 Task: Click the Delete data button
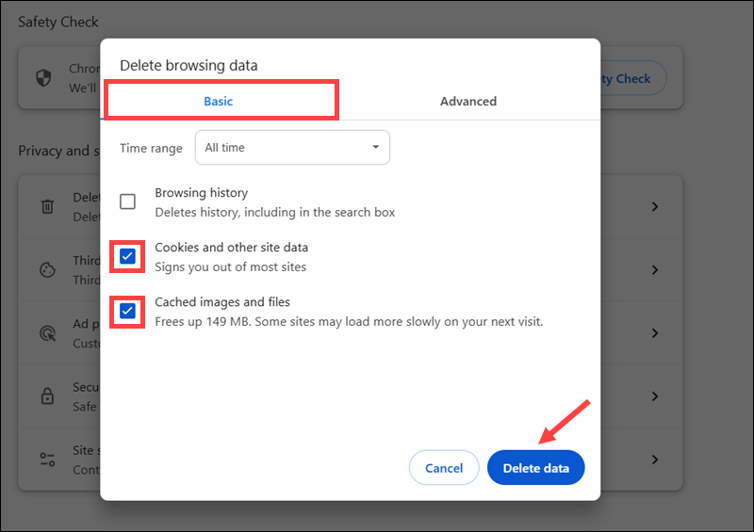point(535,468)
